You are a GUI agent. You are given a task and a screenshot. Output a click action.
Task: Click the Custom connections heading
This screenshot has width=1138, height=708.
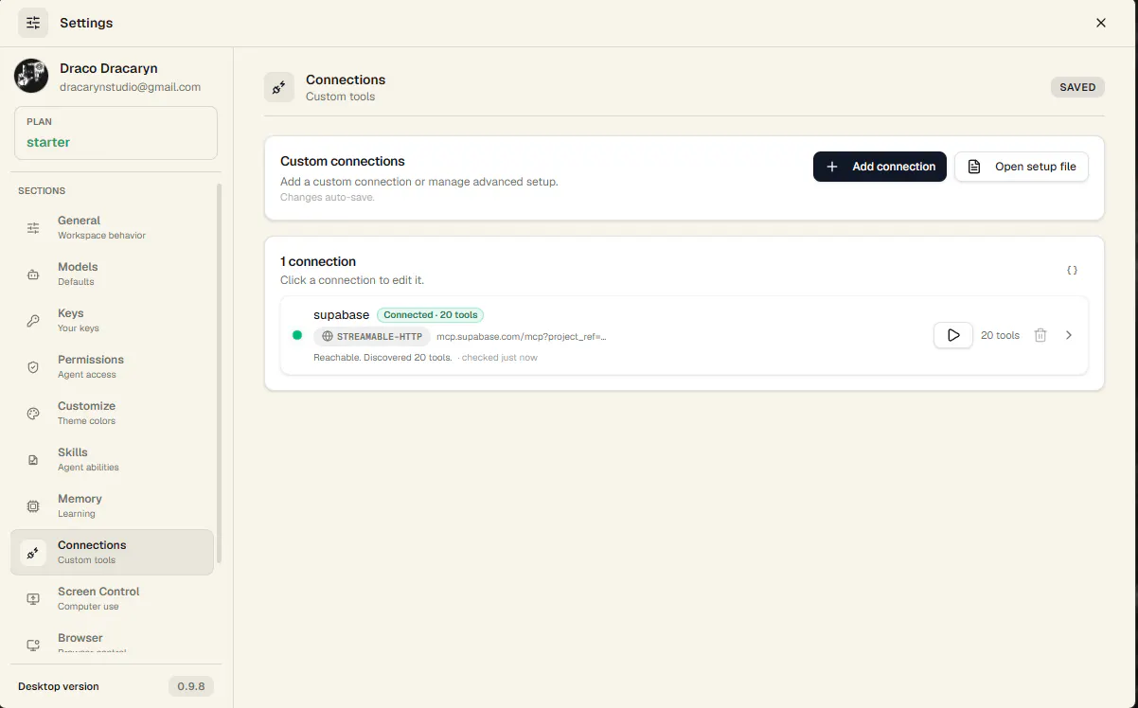(343, 161)
